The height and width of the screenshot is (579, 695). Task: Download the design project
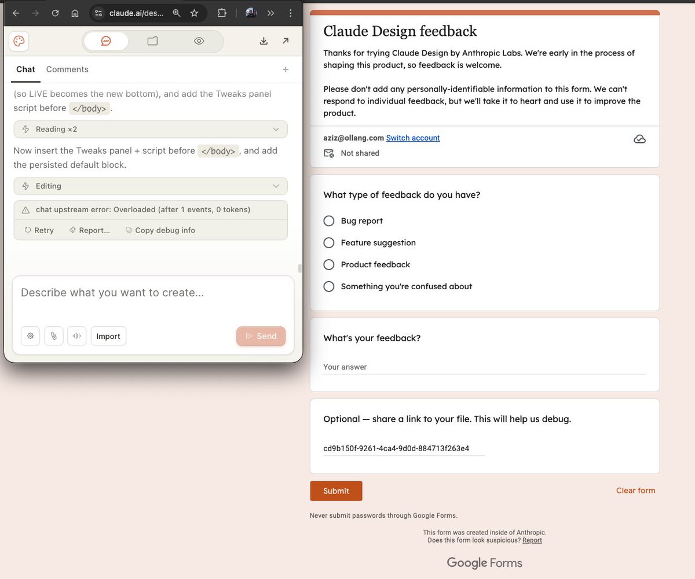point(264,41)
